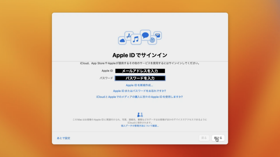Click the iCloud cloud icon
This screenshot has width=280, height=157.
click(x=122, y=40)
